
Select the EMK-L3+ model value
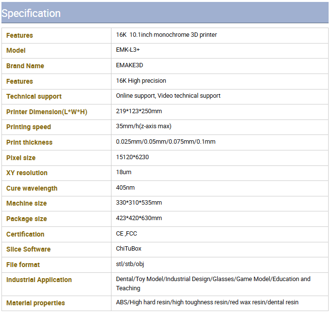click(x=127, y=50)
